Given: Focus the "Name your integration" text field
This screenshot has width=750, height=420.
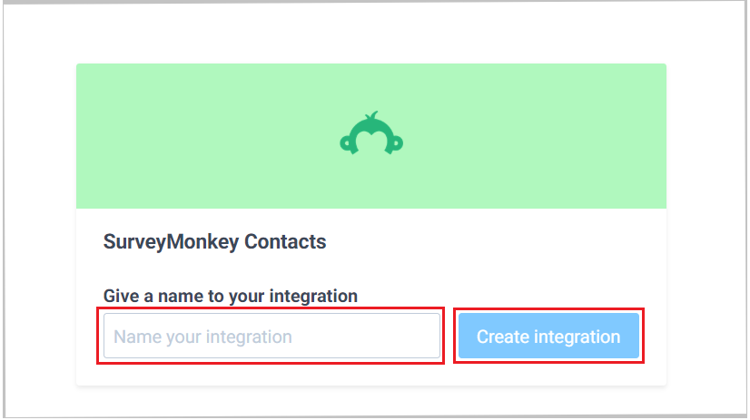Looking at the screenshot, I should pyautogui.click(x=271, y=337).
